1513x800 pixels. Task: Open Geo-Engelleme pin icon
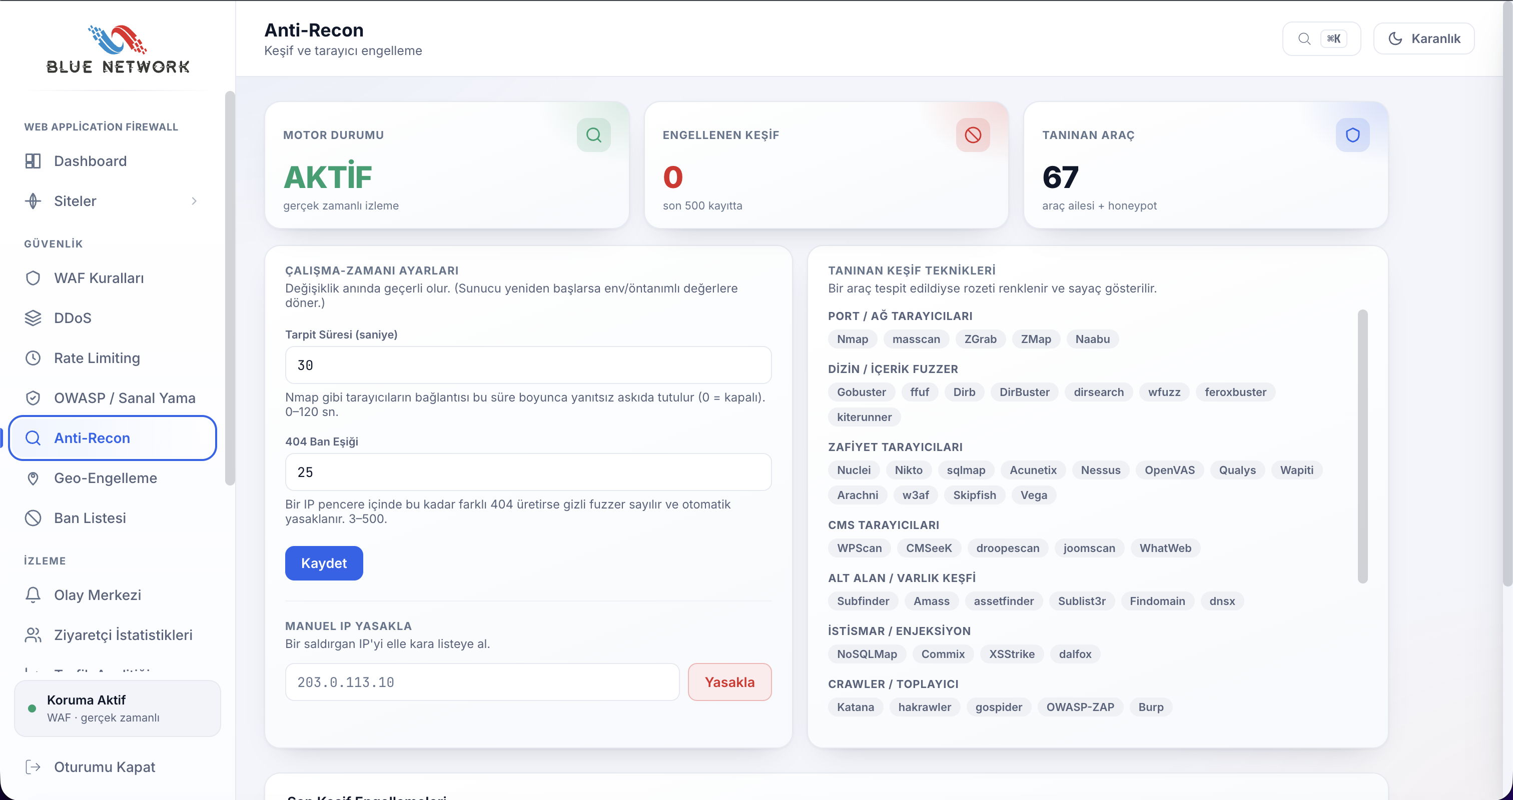point(33,478)
